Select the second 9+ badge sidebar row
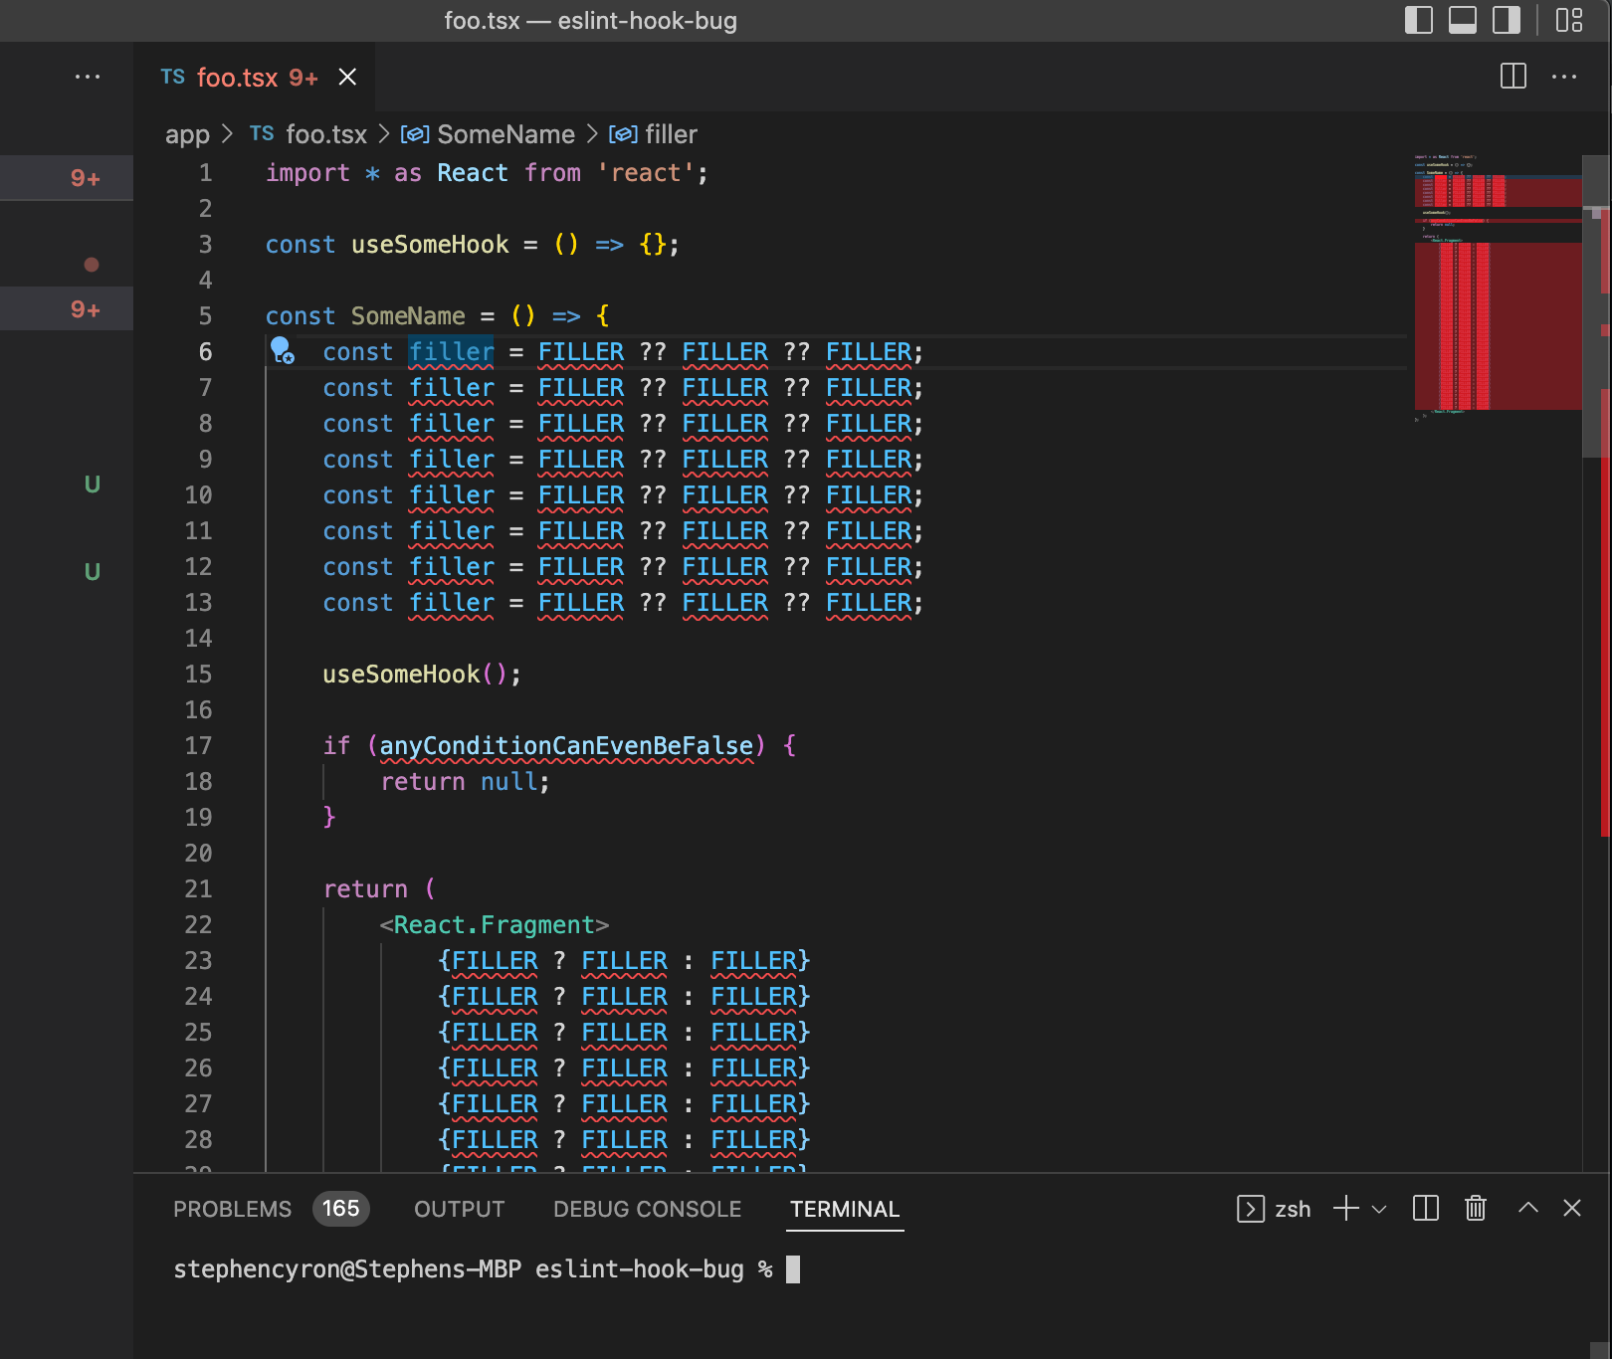 [67, 308]
